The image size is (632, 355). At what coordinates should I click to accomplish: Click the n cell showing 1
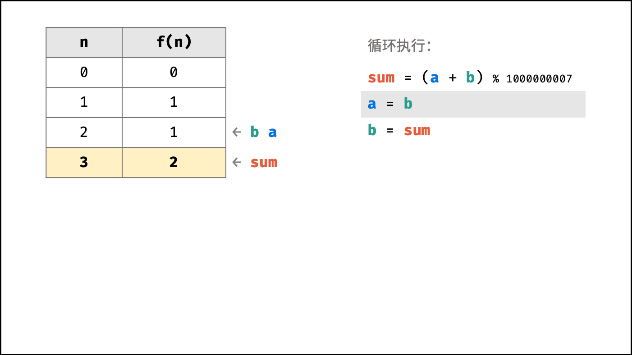84,102
